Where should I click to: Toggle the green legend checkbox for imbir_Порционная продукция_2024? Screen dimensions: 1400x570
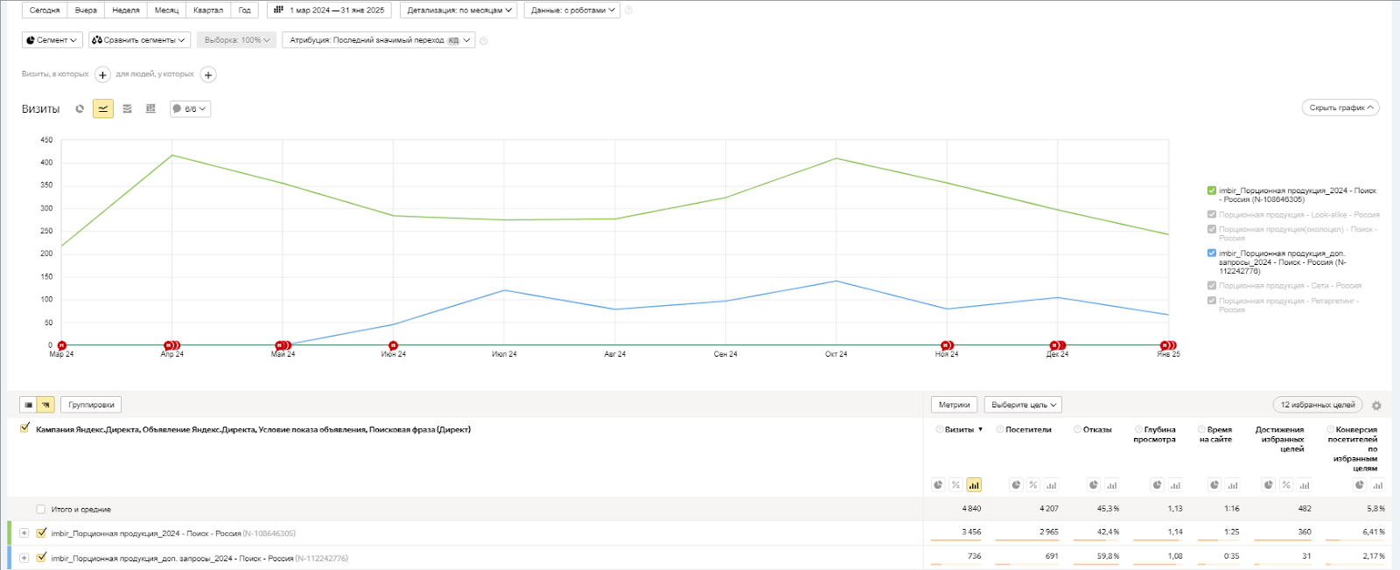[x=1212, y=191]
